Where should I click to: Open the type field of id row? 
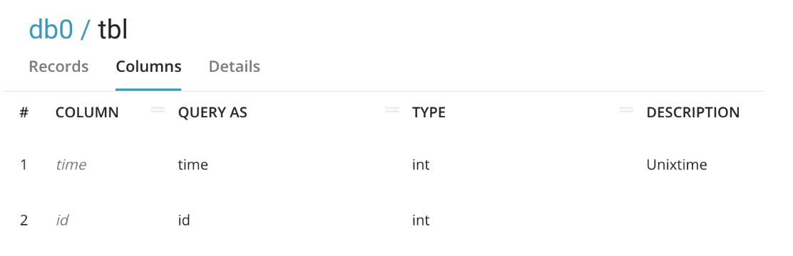point(421,220)
